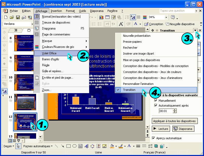
Task: Click the Diaporama button in task pane
Action: [x=183, y=129]
